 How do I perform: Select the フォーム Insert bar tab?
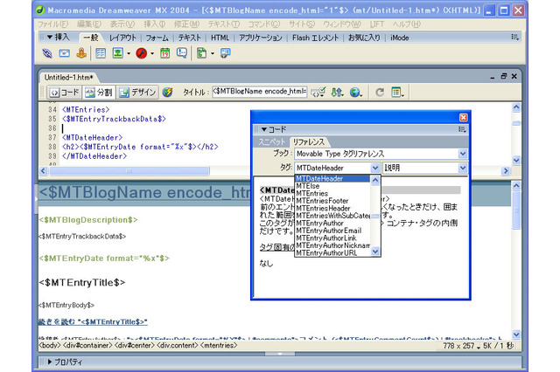157,38
